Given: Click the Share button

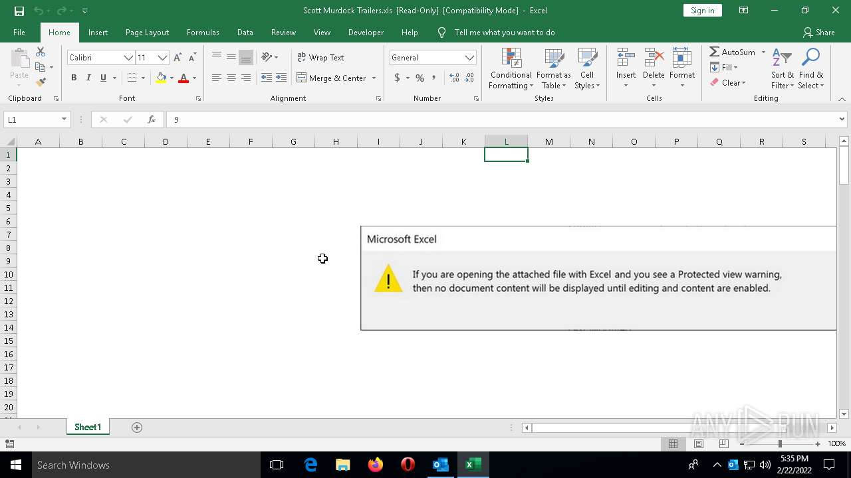Looking at the screenshot, I should (818, 33).
